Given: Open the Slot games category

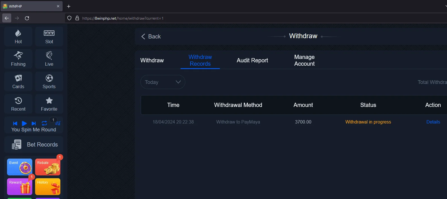Looking at the screenshot, I should tap(49, 36).
